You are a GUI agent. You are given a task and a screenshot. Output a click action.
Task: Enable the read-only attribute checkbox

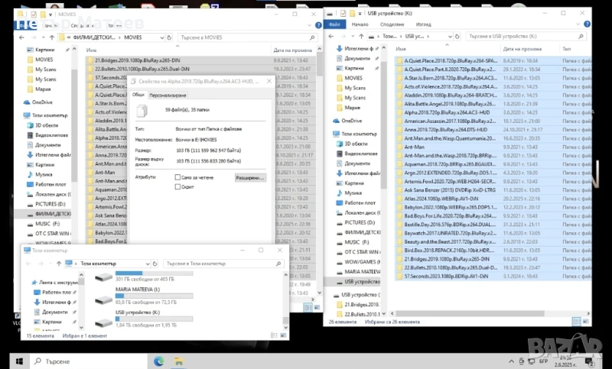[x=178, y=176]
